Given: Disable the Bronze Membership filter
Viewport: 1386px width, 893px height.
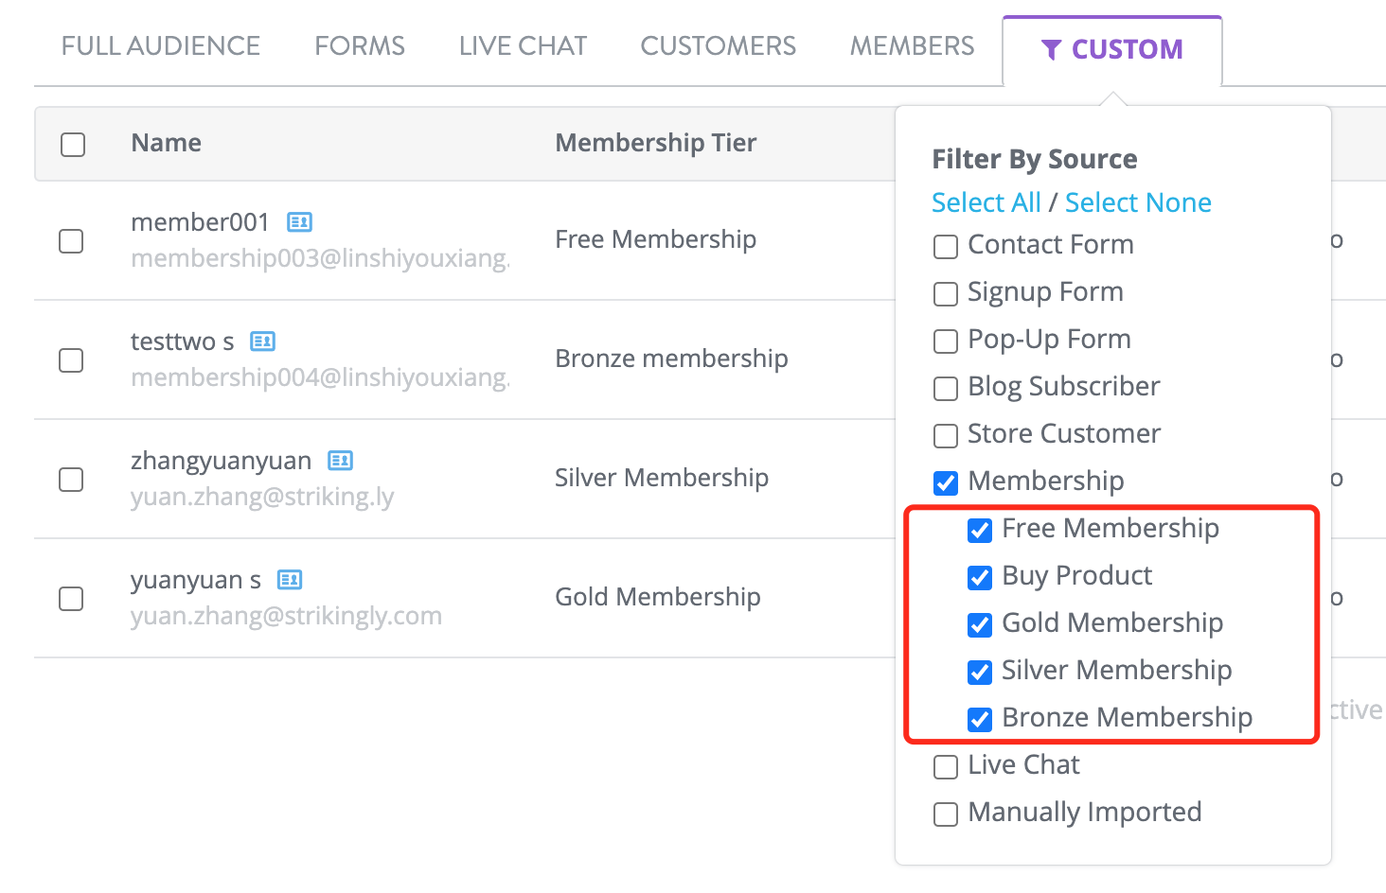Looking at the screenshot, I should pyautogui.click(x=979, y=719).
